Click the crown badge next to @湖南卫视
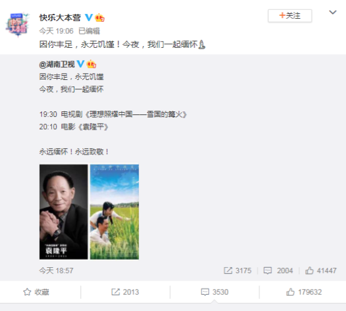The height and width of the screenshot is (311, 346). tap(92, 64)
